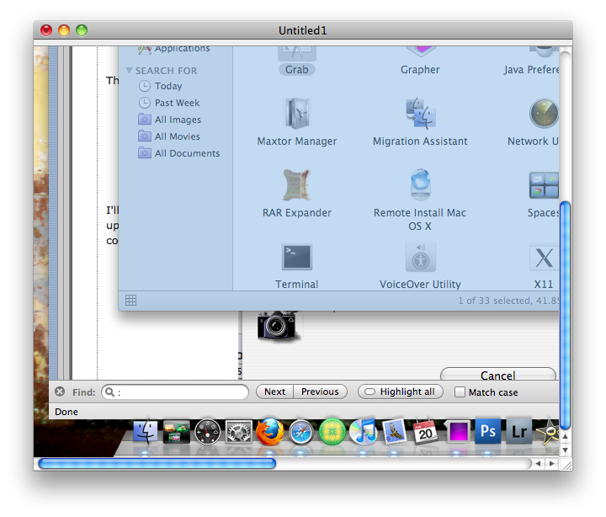Click the scroll right arrow
The width and height of the screenshot is (606, 517).
tap(552, 463)
